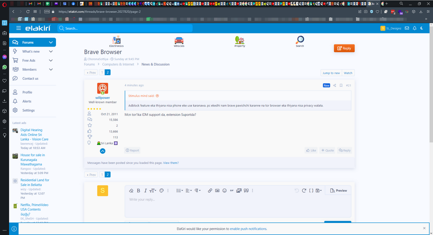
Task: Open the Vehicles ads category icon
Action: pyautogui.click(x=179, y=41)
